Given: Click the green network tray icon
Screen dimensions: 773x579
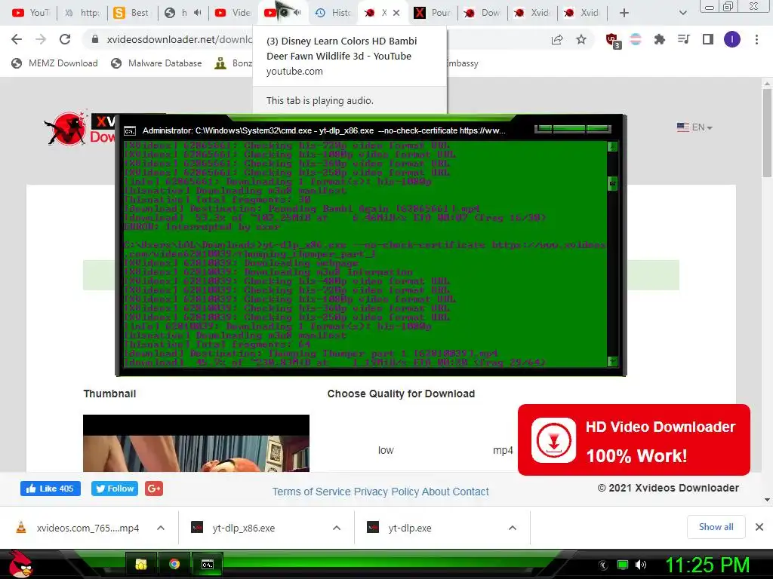Looking at the screenshot, I should click(x=623, y=565).
